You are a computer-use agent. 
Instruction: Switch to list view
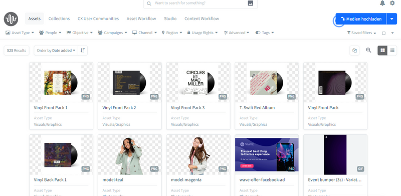tap(392, 51)
